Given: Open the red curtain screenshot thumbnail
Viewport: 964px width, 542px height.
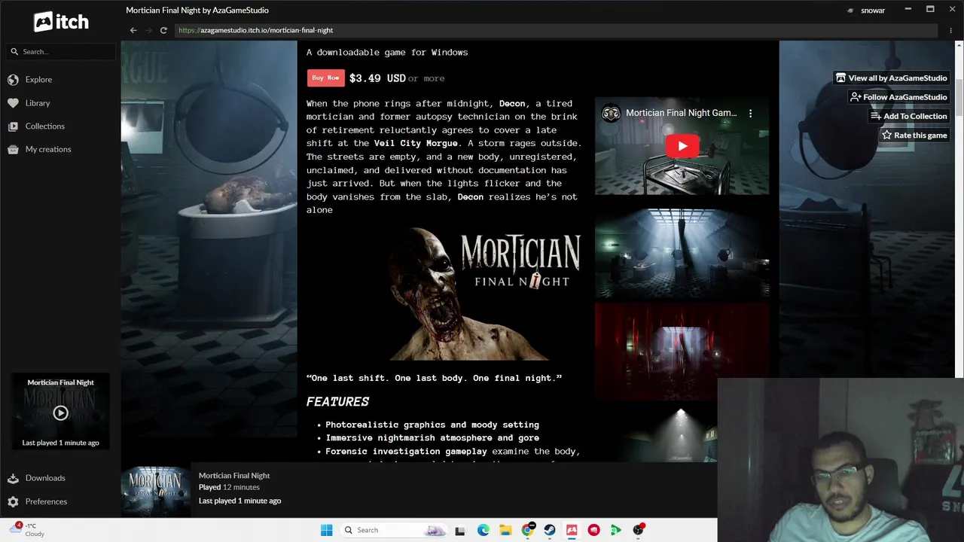Looking at the screenshot, I should click(682, 351).
